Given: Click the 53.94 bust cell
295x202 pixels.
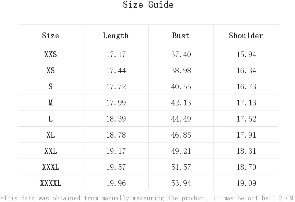Looking at the screenshot, I should (x=181, y=183).
